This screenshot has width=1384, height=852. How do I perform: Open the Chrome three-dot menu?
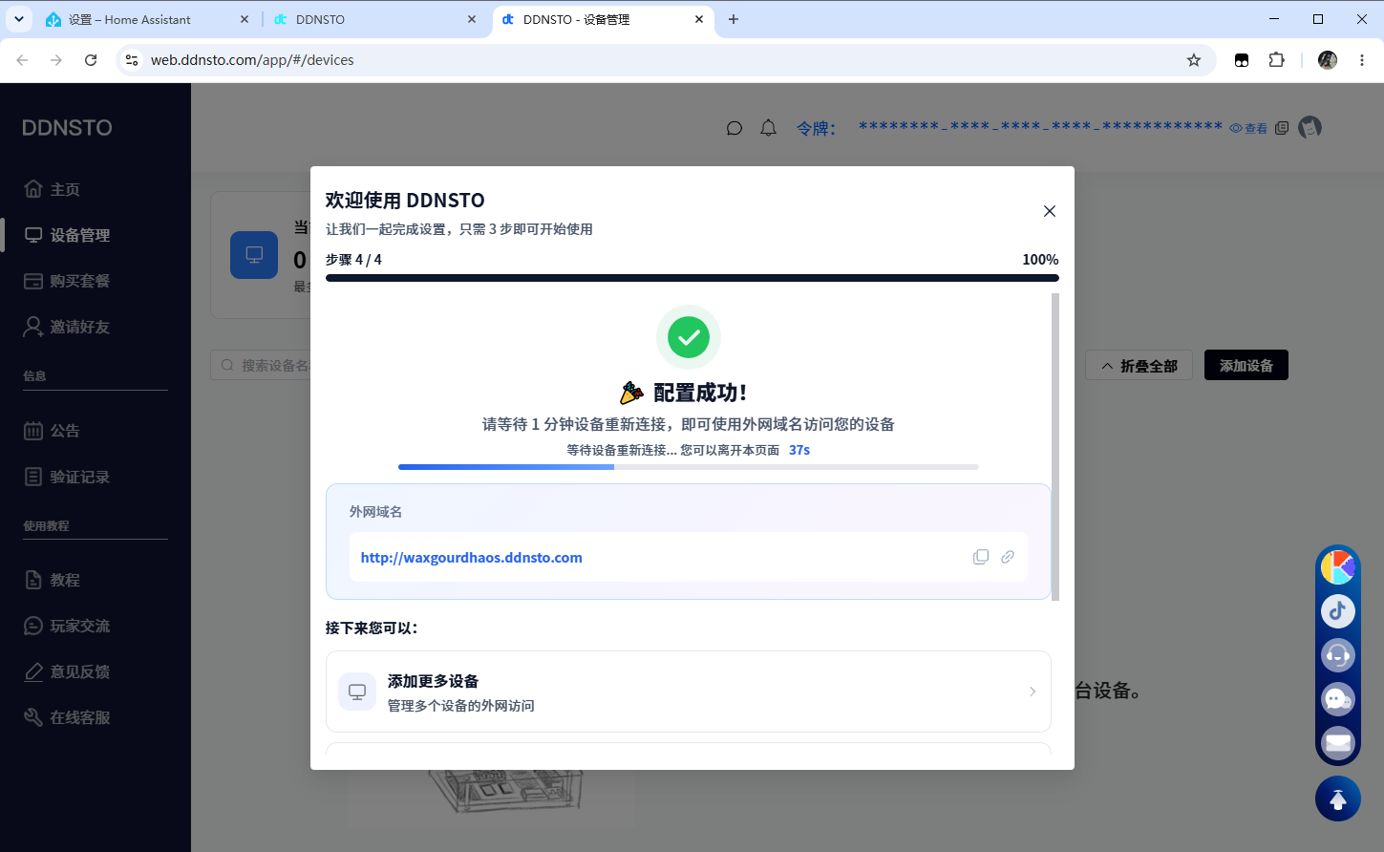1362,60
